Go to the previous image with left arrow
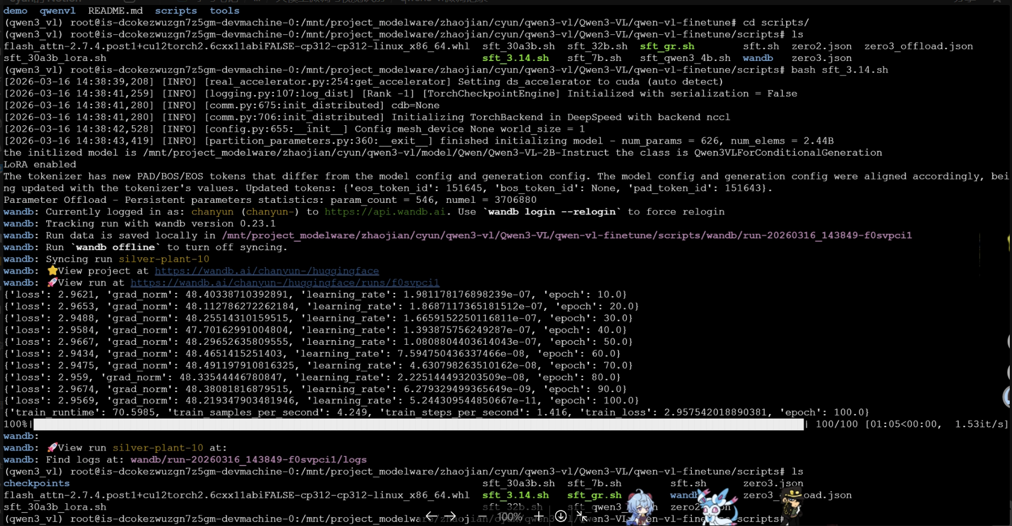The height and width of the screenshot is (526, 1012). tap(431, 516)
